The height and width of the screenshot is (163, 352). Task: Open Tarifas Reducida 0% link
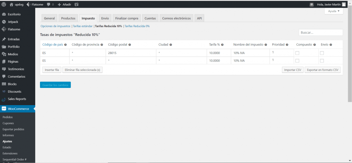click(x=137, y=26)
